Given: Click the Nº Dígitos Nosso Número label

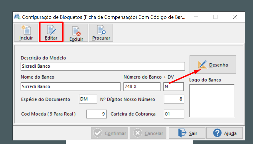Looking at the screenshot, I should pyautogui.click(x=127, y=99).
